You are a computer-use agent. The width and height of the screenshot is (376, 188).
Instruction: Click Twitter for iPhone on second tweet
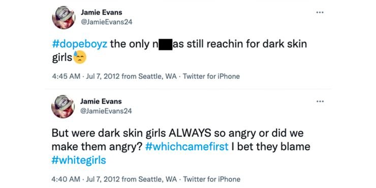pos(211,179)
